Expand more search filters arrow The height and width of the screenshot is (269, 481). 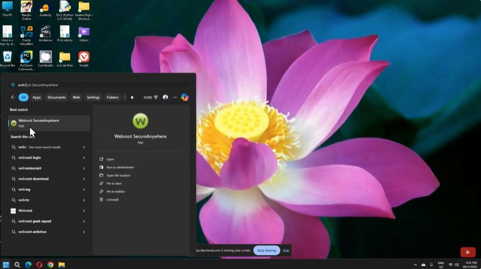(132, 97)
